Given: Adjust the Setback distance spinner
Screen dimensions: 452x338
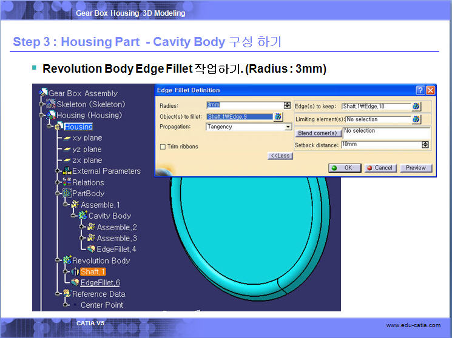Looking at the screenshot, I should [425, 145].
